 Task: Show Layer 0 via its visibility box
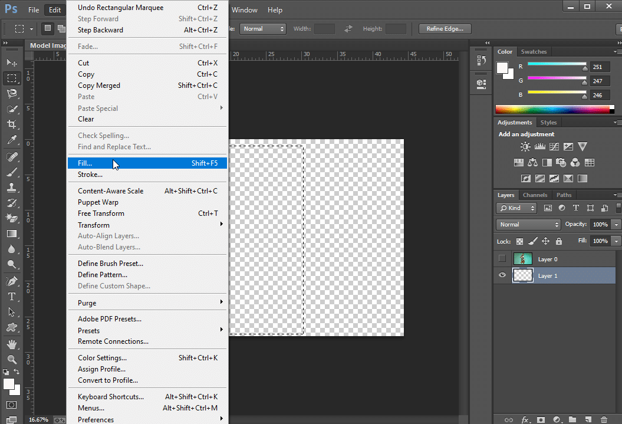[x=502, y=259]
